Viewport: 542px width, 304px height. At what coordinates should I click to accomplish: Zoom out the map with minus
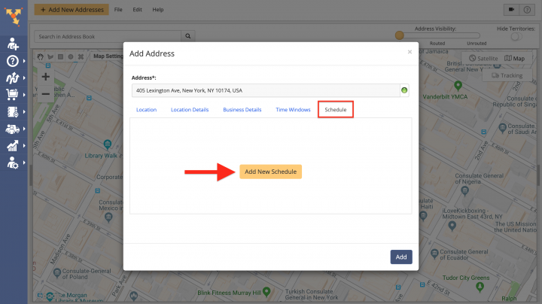coord(46,94)
